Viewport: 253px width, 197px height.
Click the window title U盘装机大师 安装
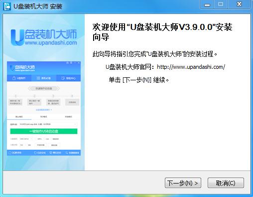(38, 6)
